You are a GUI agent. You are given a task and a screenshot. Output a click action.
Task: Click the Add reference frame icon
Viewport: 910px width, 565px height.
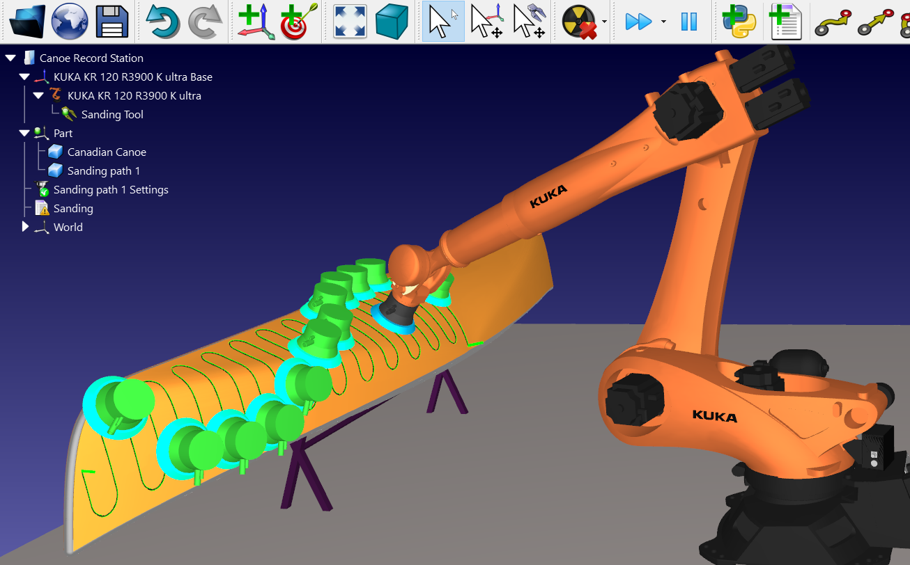click(255, 22)
